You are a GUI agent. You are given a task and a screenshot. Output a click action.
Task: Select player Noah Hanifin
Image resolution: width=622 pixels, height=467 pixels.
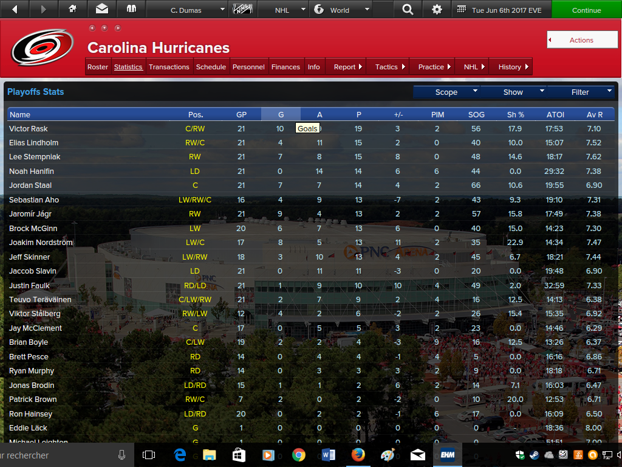[x=32, y=171]
